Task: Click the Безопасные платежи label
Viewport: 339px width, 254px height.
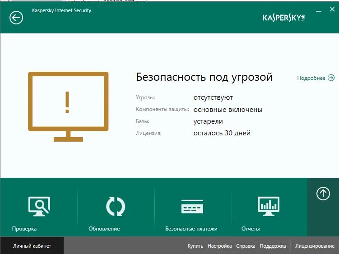Action: 191,229
